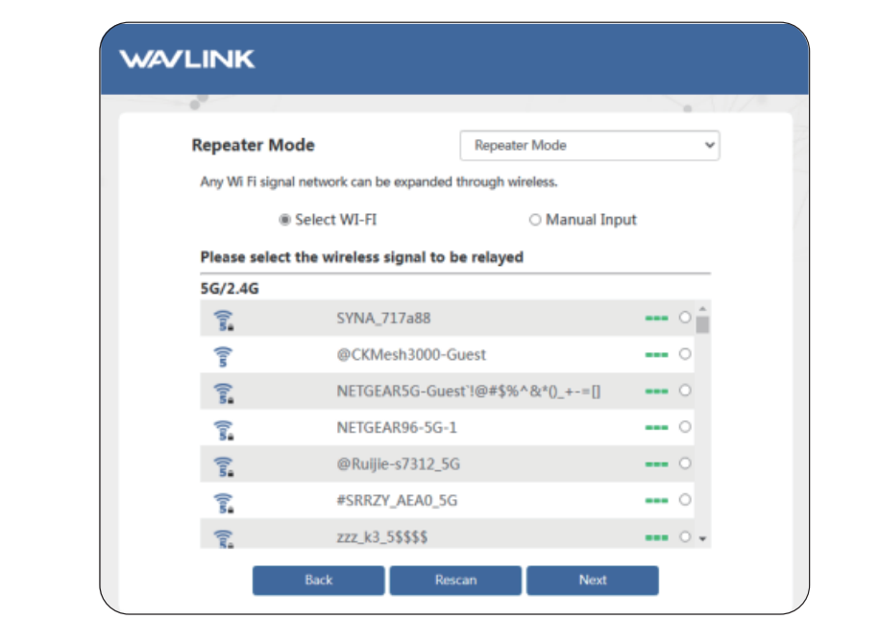This screenshot has height=619, width=879.
Task: Switch to Manual Input radio option
Action: [x=535, y=220]
